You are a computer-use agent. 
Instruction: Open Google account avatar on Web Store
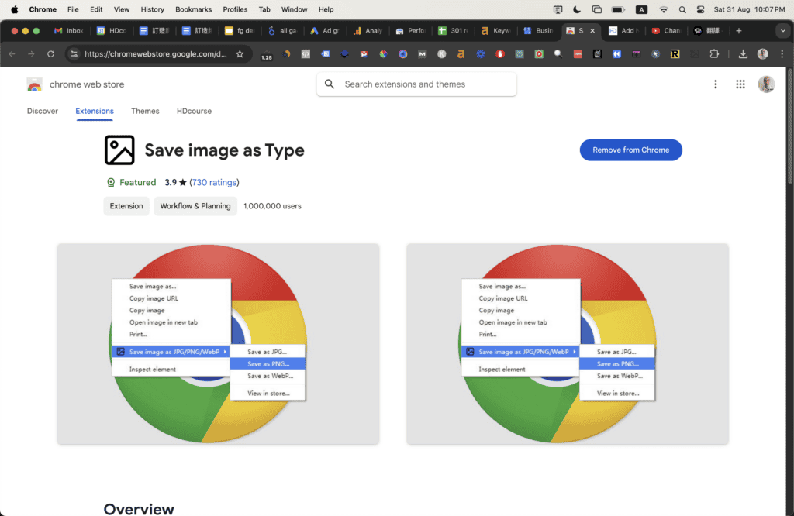(766, 84)
